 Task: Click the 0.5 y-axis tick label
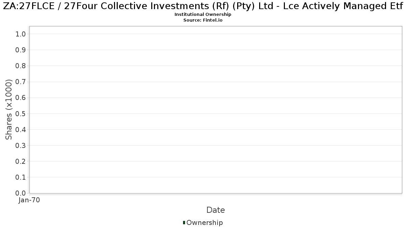click(x=21, y=113)
